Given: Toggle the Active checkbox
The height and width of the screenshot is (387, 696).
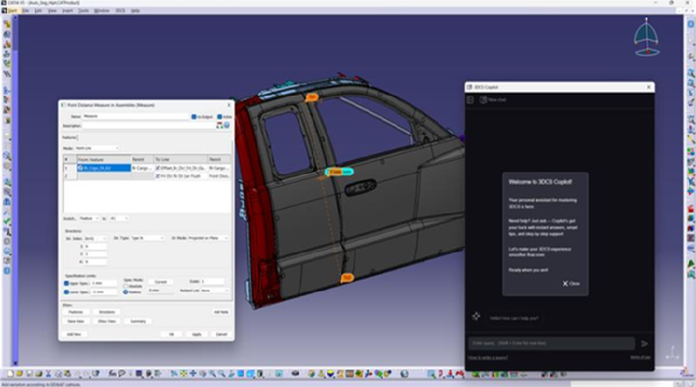Looking at the screenshot, I should (x=219, y=117).
